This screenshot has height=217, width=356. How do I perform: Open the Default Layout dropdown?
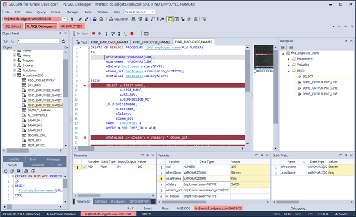[x=140, y=12]
